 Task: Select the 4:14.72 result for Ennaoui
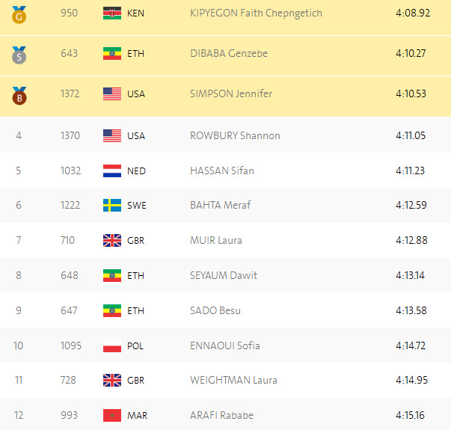[x=410, y=345]
